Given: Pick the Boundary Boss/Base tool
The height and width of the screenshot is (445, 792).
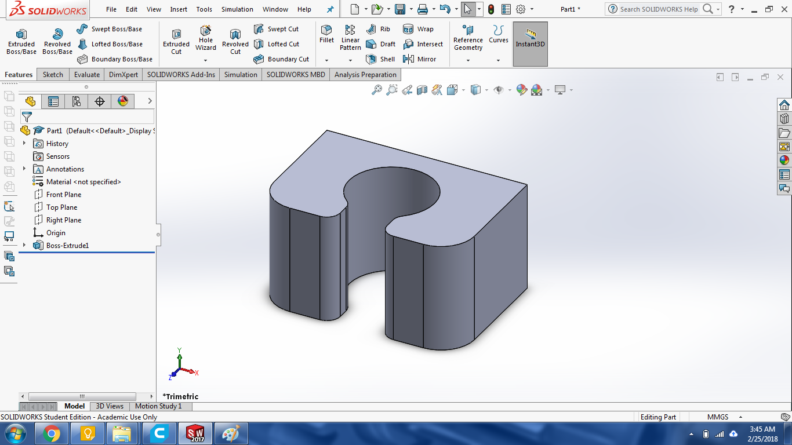Looking at the screenshot, I should click(x=115, y=59).
